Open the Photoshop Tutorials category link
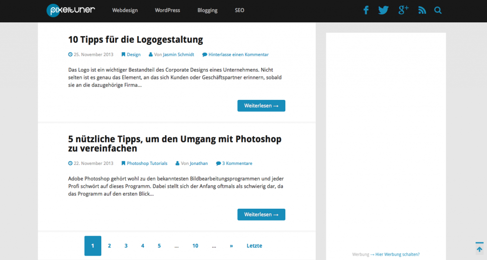Viewport: 487px width, 260px height. 147,164
